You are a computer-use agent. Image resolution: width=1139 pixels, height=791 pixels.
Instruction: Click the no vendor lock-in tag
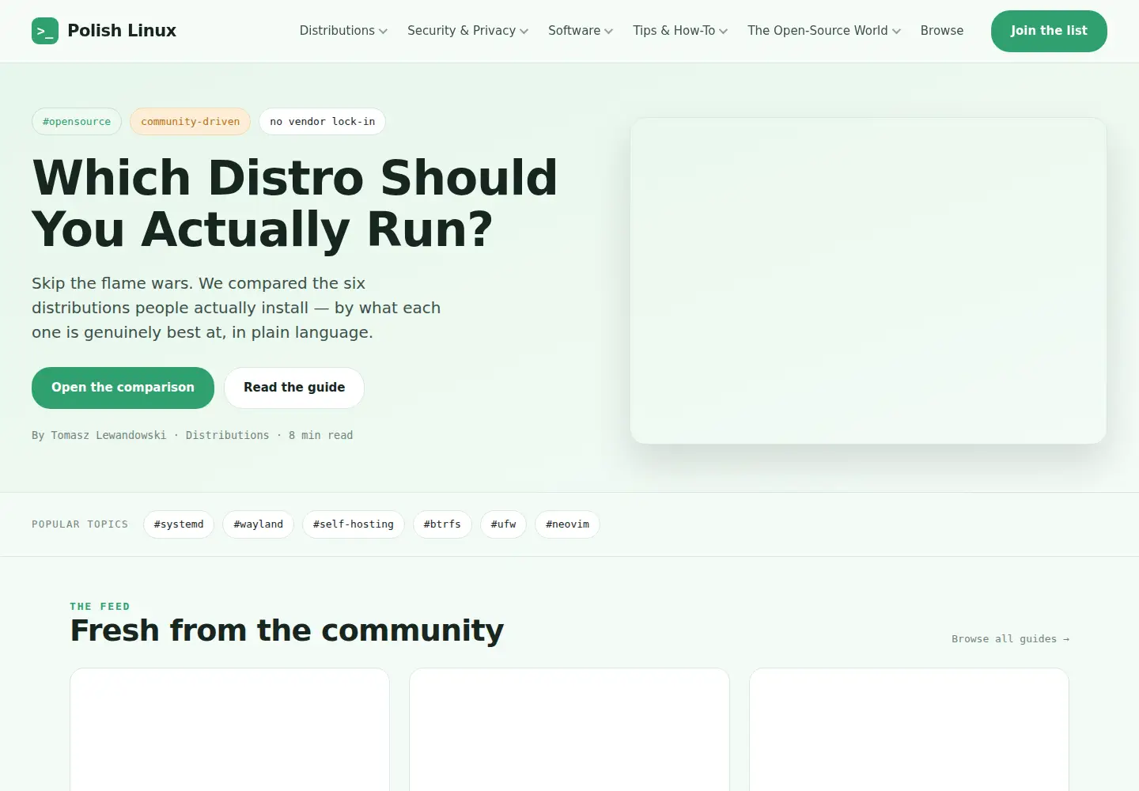322,122
